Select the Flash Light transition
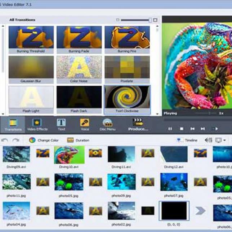This screenshot has height=232, width=232. pos(31,99)
